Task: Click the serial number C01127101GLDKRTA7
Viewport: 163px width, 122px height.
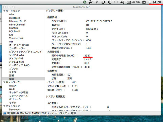Action: [x=99, y=21]
